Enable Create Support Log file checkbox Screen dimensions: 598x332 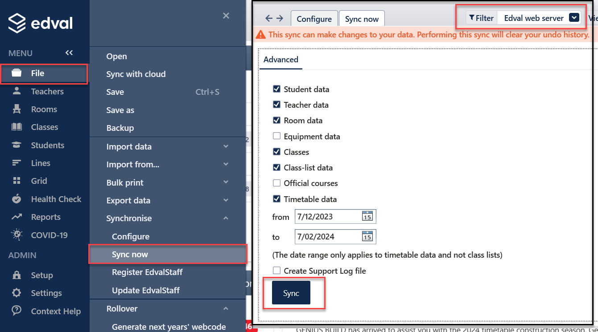point(276,271)
